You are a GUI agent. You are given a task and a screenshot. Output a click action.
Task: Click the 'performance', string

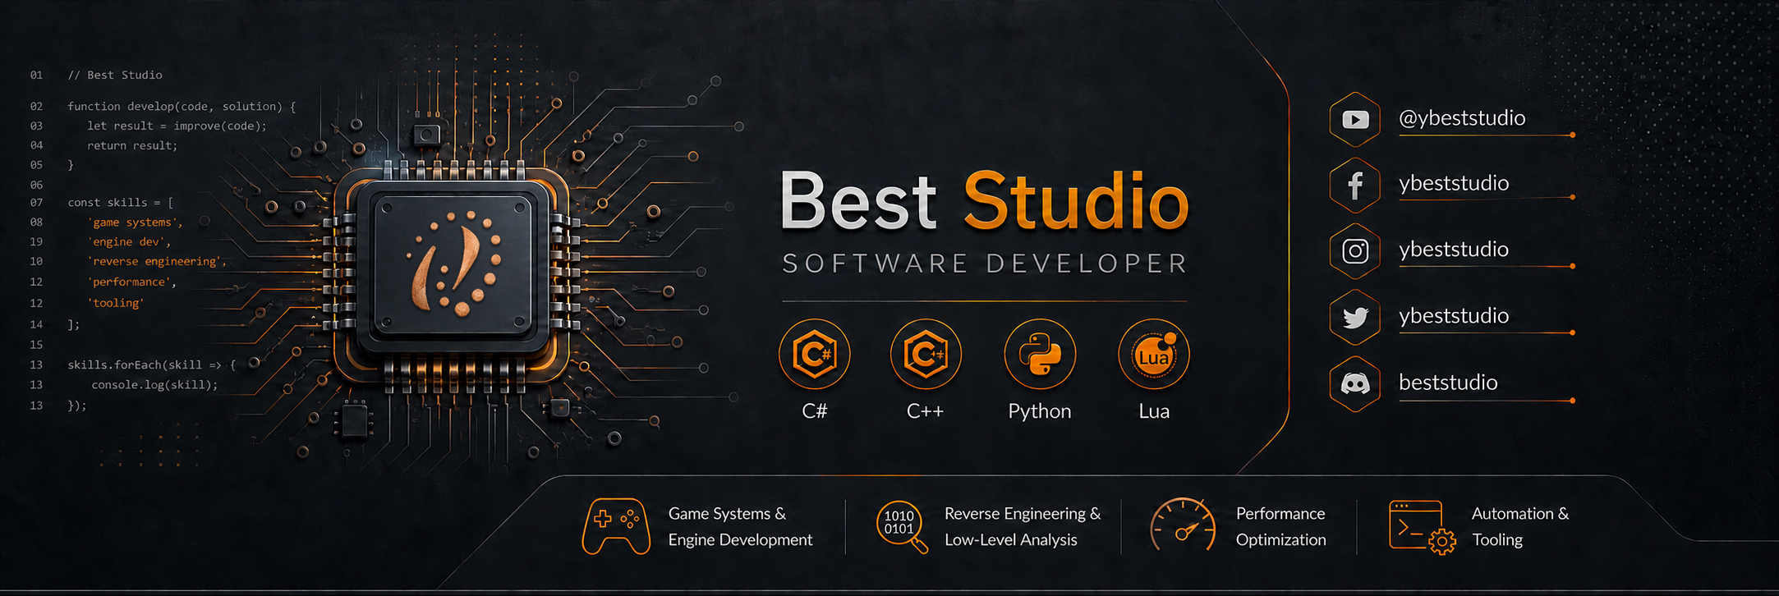132,282
